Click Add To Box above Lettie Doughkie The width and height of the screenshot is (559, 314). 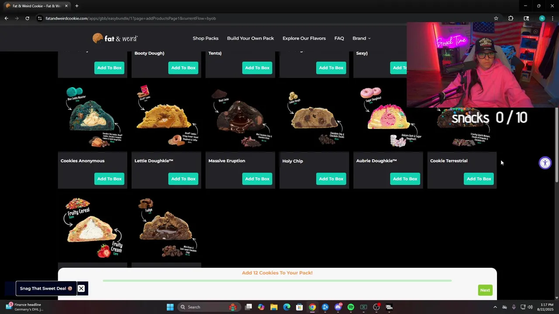tap(183, 68)
